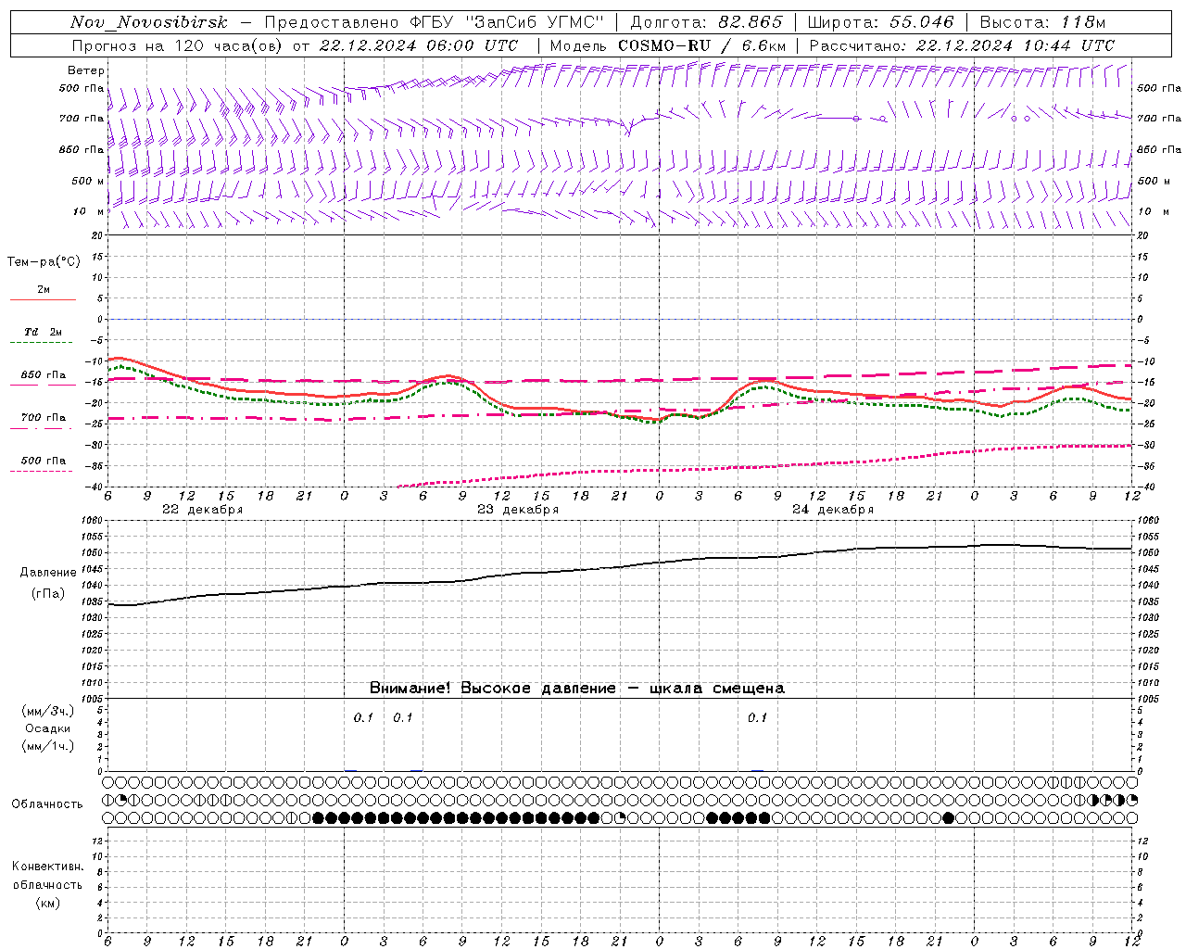The height and width of the screenshot is (949, 1186).
Task: Click the left 10 м wind level label
Action: click(89, 212)
